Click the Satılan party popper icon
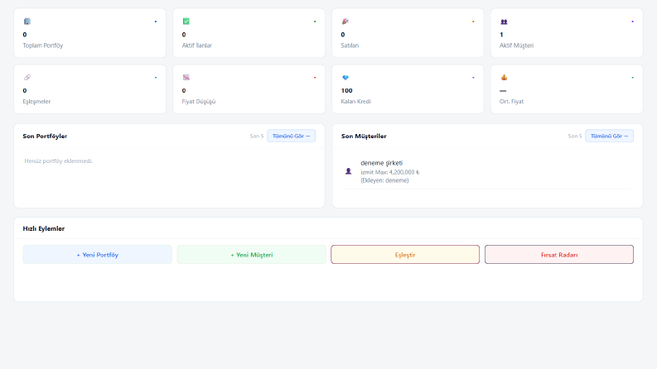Screen dimensions: 657x369 (345, 22)
